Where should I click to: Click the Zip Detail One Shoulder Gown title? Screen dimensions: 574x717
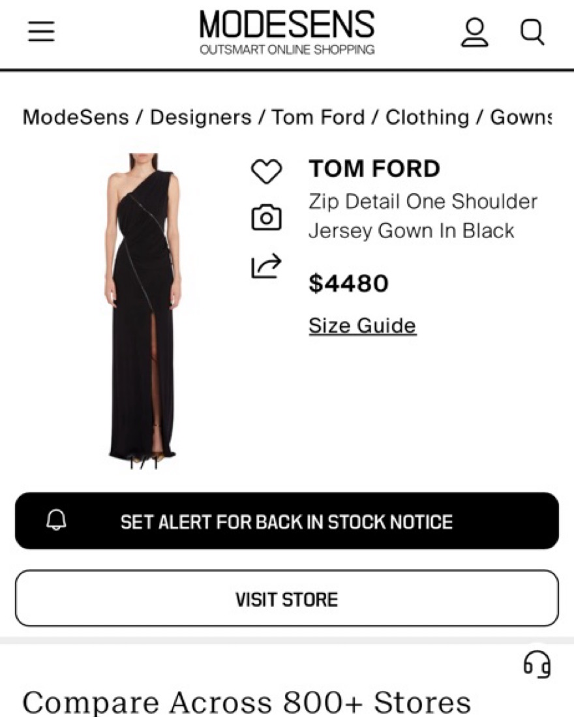(x=423, y=216)
